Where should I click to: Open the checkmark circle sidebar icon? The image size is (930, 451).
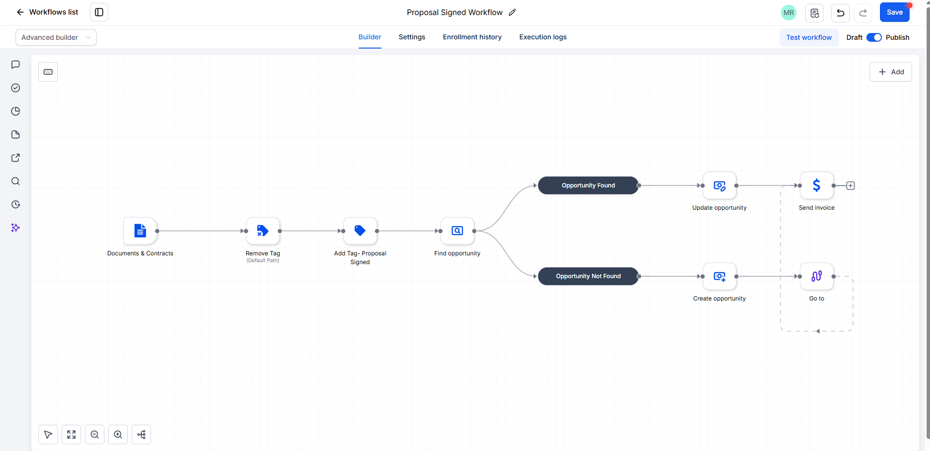[x=16, y=88]
